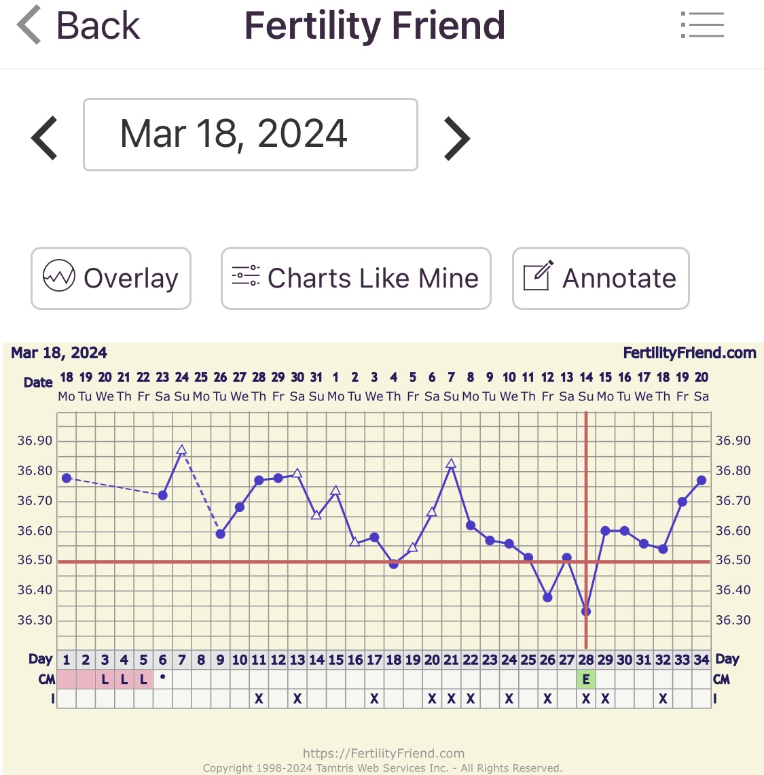This screenshot has height=775, width=764.
Task: Open the FertilityFriend.com link below chart
Action: click(x=383, y=753)
